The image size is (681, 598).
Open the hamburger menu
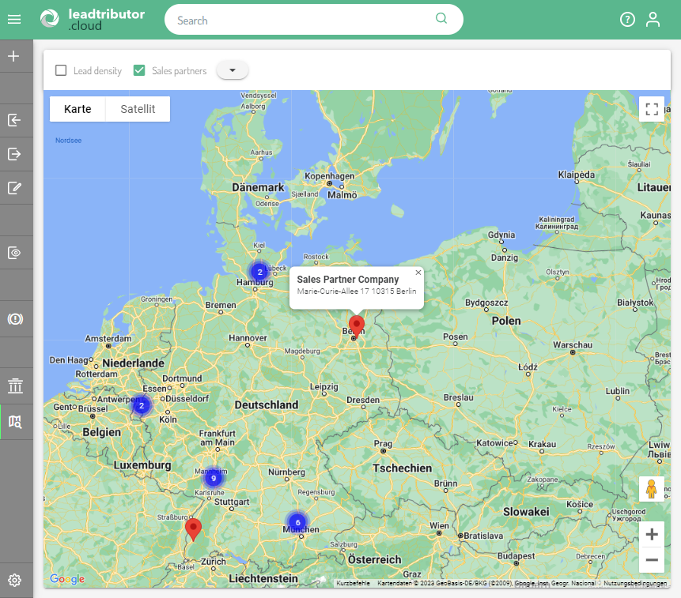[13, 20]
